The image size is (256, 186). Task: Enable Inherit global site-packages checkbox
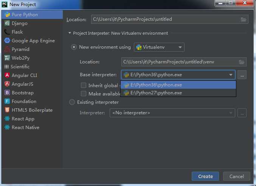tap(84, 85)
